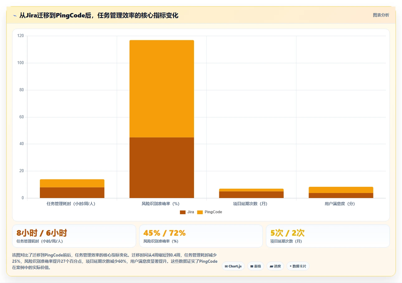Click the PingCode segment of 任务管理耗时 bar
Screen dimensions: 402x283
(x=72, y=183)
